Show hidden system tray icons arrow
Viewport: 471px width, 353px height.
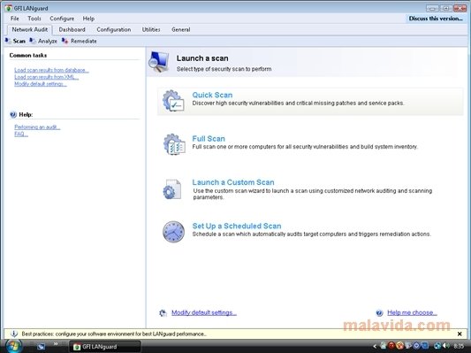pyautogui.click(x=375, y=347)
